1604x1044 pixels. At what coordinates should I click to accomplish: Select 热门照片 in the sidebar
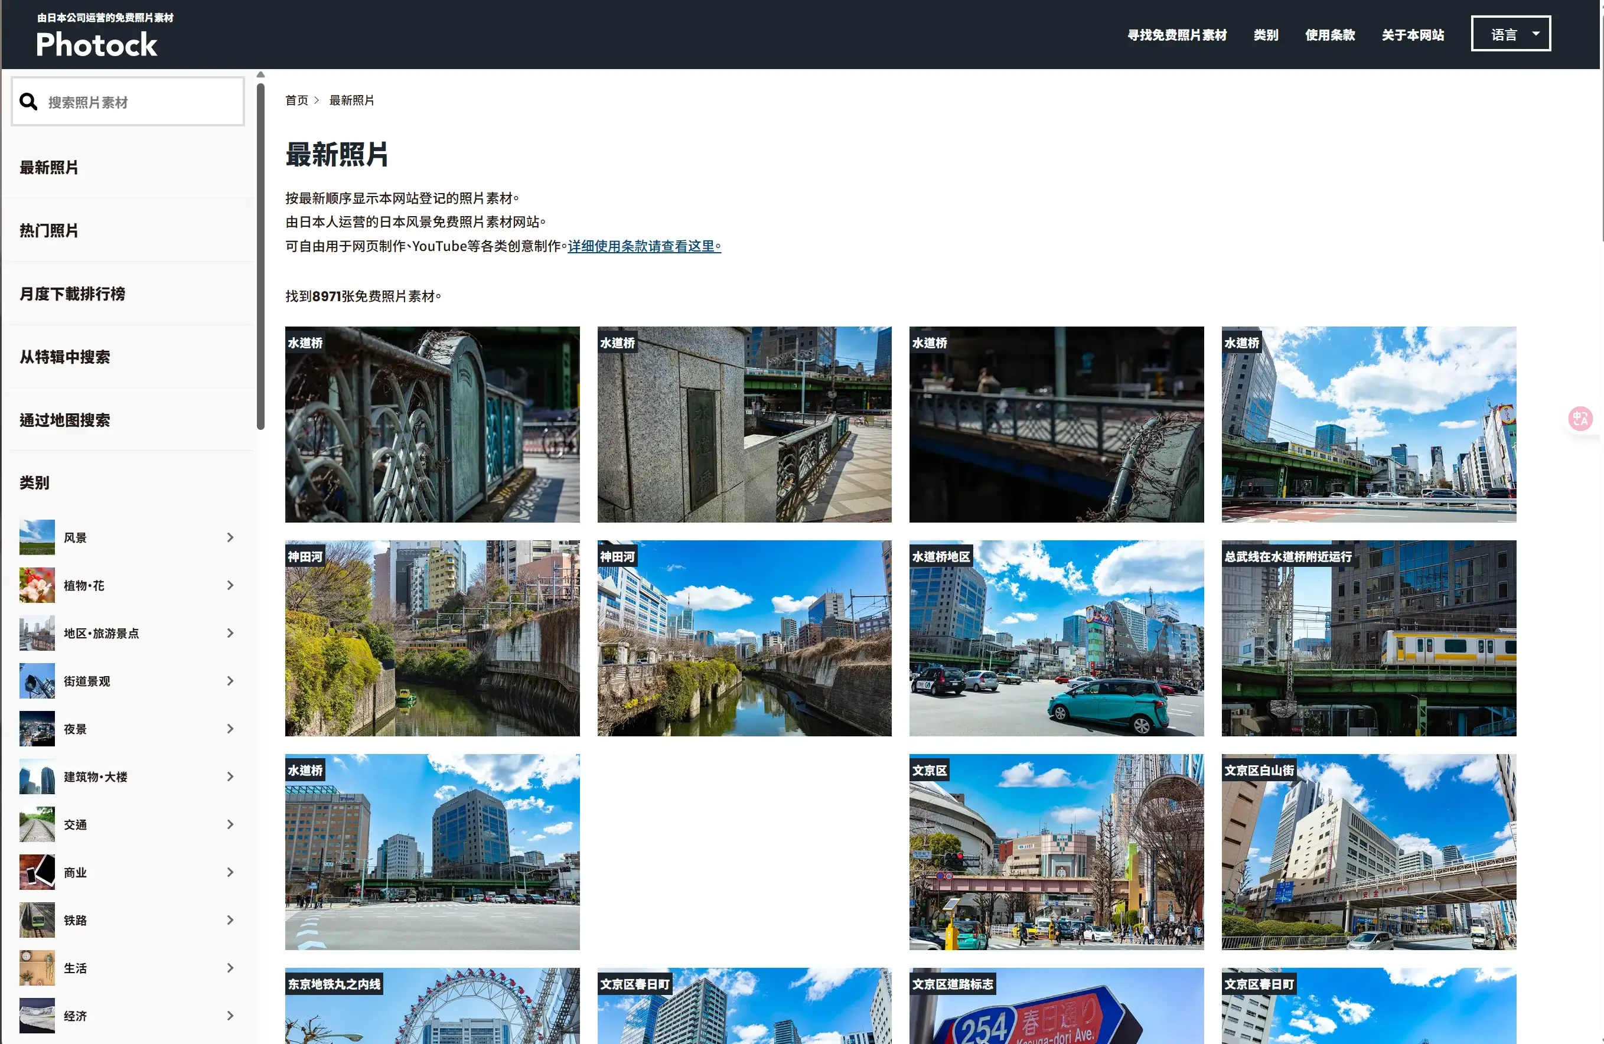point(49,230)
